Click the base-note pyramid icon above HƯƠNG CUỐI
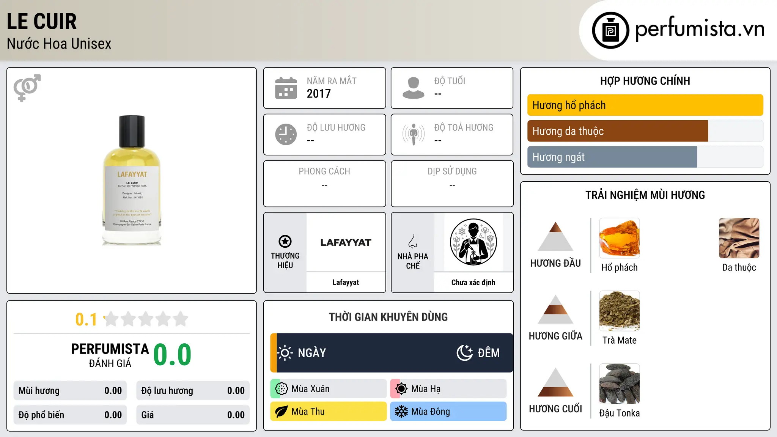 [x=555, y=382]
